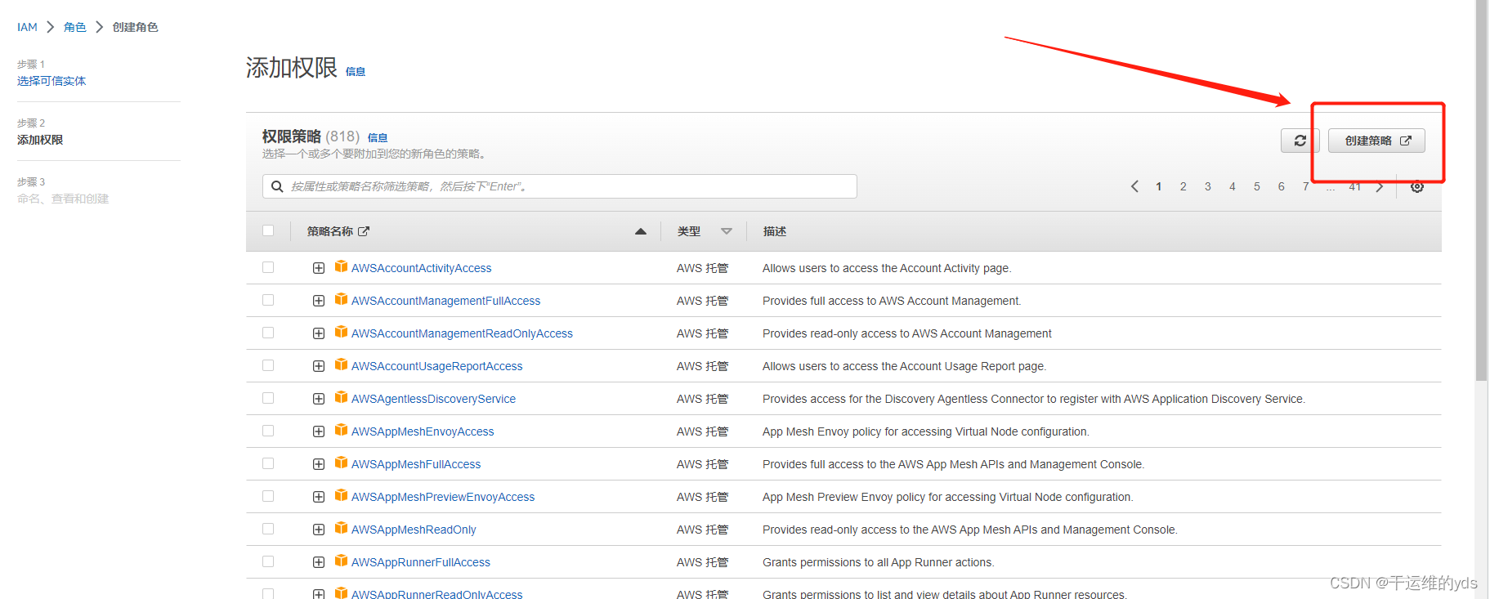Expand the AWSAppMeshPreviewEnvoyAccess policy details

[x=319, y=497]
